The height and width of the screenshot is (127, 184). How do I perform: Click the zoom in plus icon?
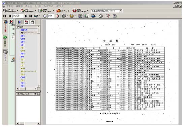click(x=57, y=16)
